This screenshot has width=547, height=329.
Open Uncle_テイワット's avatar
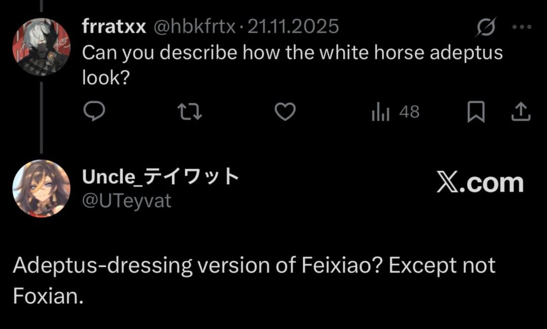tap(41, 188)
